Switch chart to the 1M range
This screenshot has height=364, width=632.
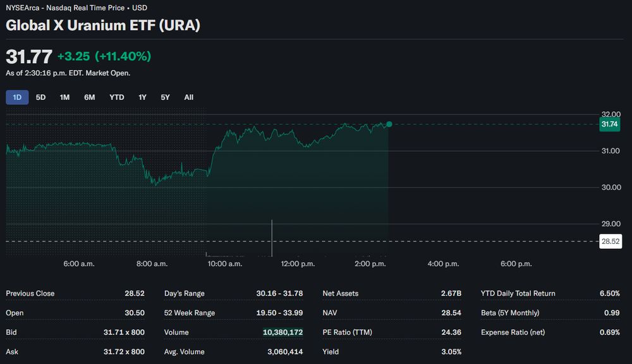pyautogui.click(x=64, y=97)
